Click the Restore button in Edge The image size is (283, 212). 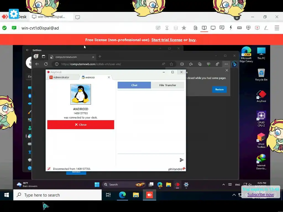point(219,89)
